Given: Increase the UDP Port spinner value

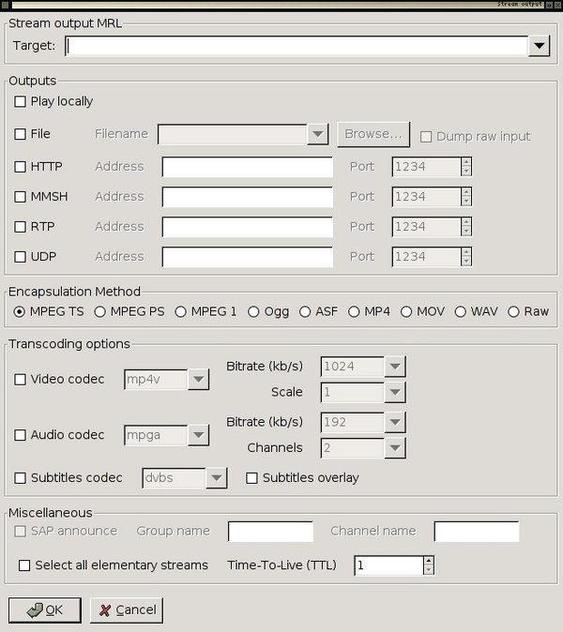Looking at the screenshot, I should (466, 252).
